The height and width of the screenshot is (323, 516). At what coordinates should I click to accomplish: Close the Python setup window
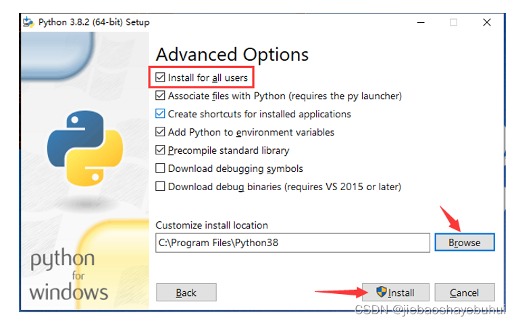point(487,22)
